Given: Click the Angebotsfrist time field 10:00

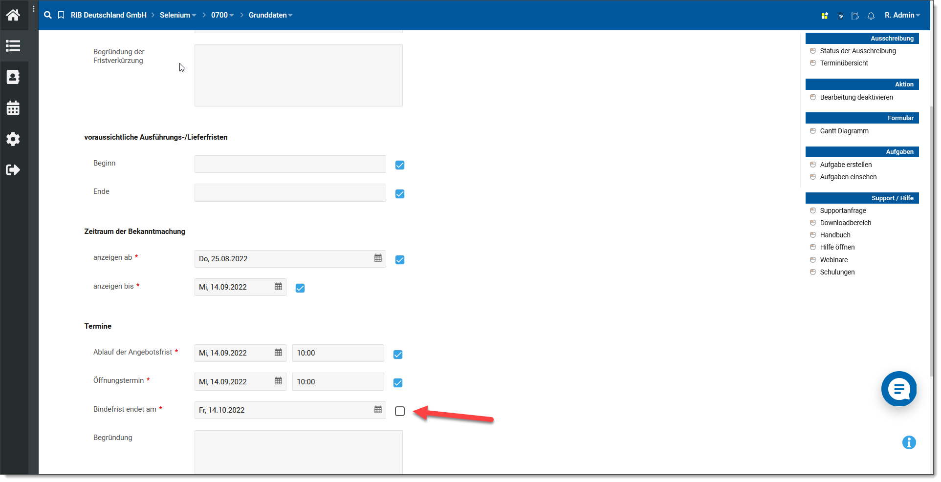Looking at the screenshot, I should 338,353.
